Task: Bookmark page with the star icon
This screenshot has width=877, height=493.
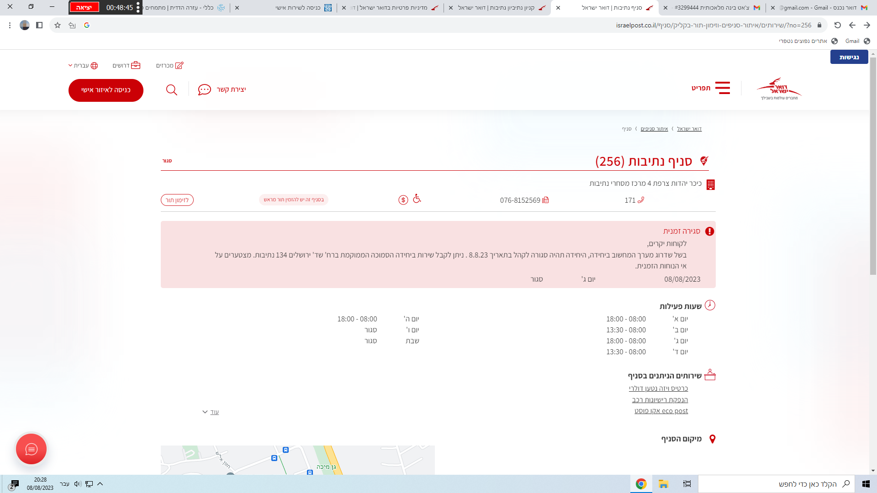Action: (x=58, y=25)
